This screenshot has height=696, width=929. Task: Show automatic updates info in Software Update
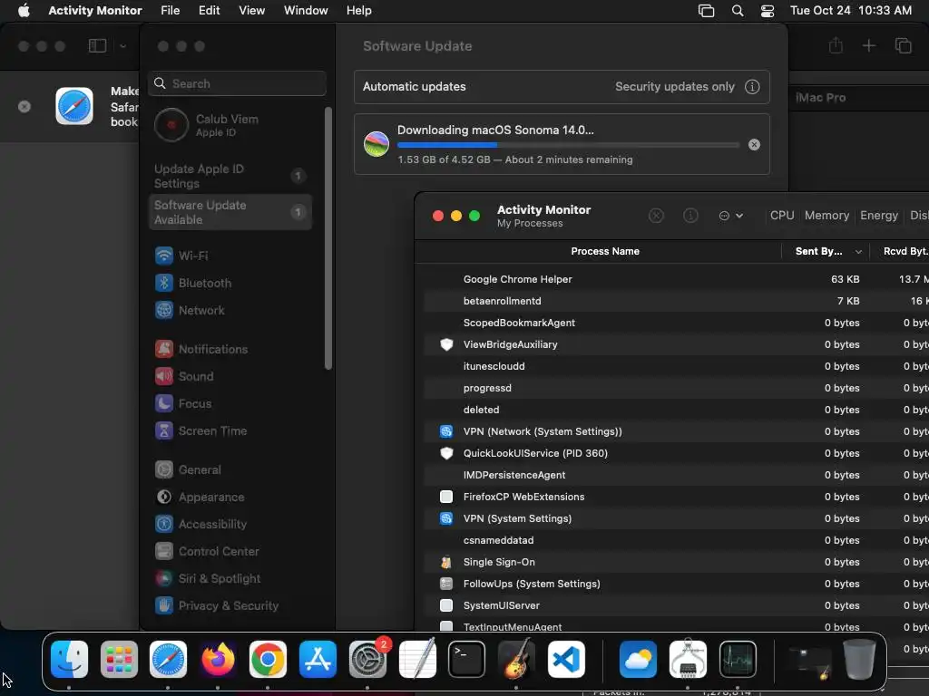click(752, 86)
